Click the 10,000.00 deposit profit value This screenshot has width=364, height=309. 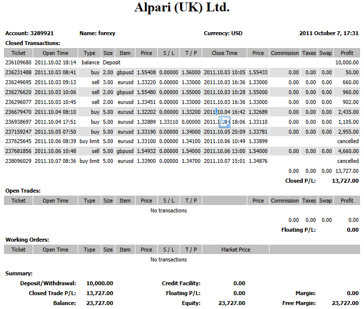pos(347,62)
